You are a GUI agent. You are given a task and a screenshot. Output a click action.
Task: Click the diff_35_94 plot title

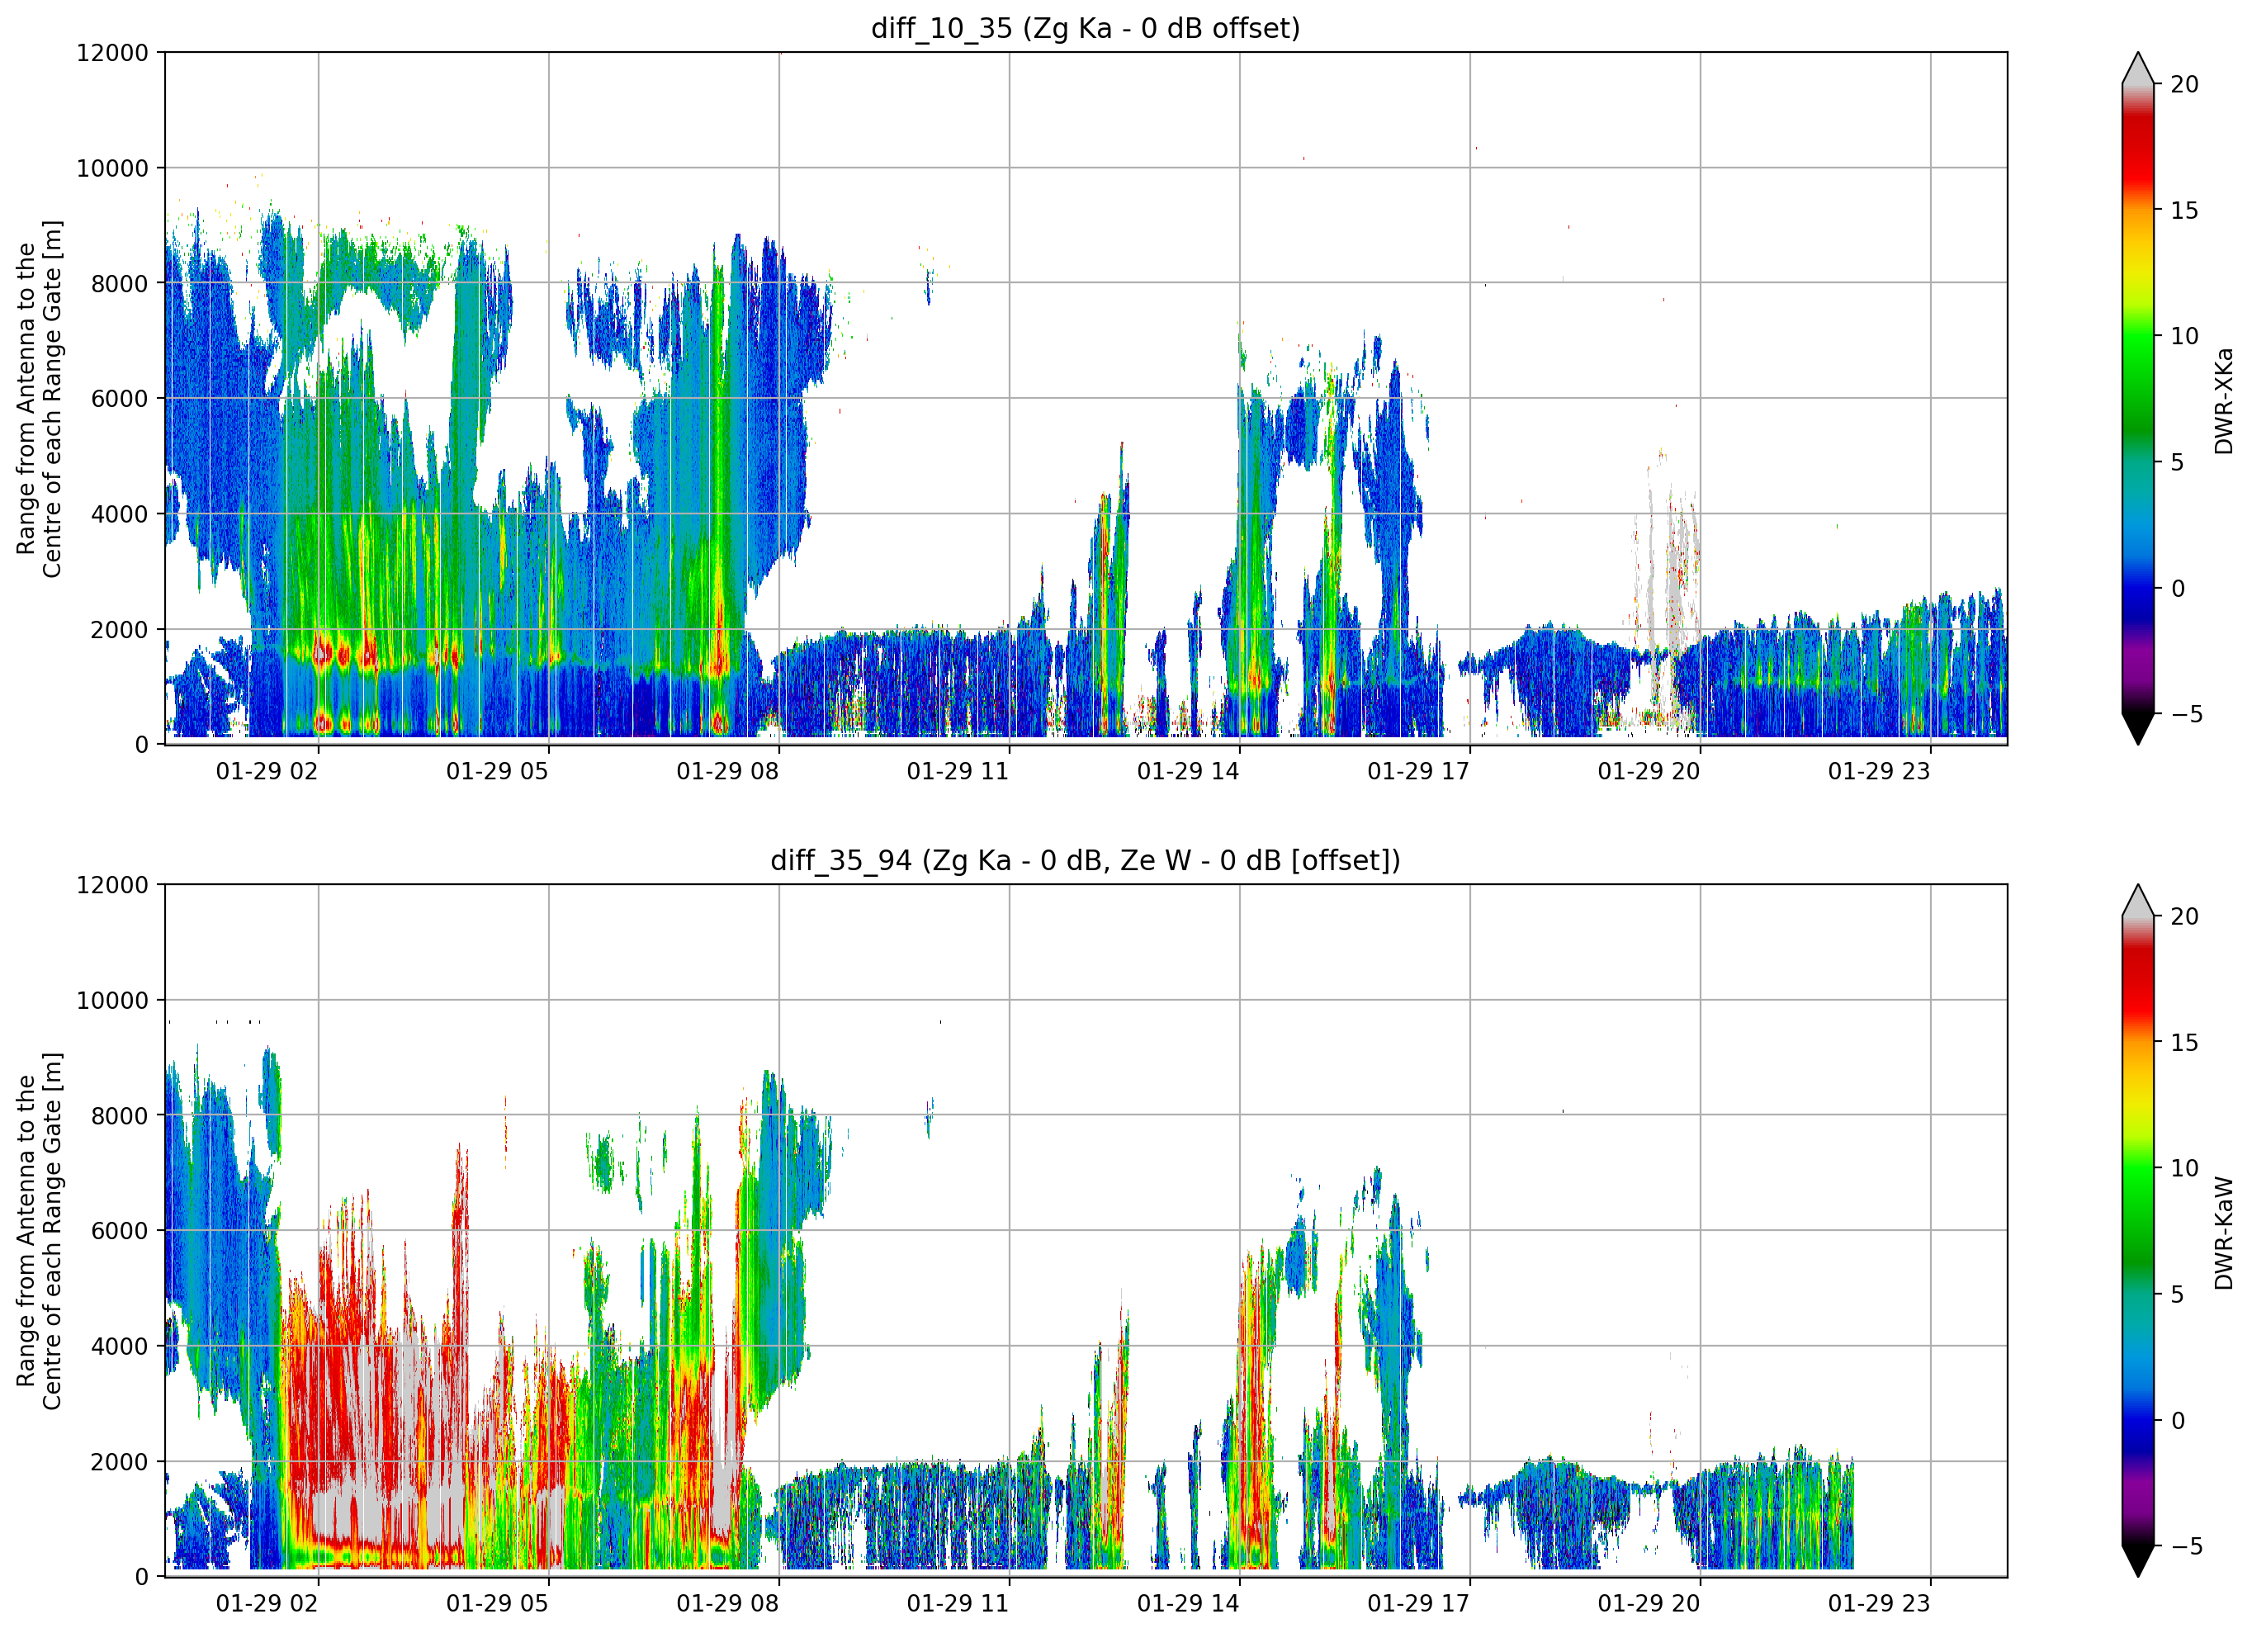[x=1086, y=860]
